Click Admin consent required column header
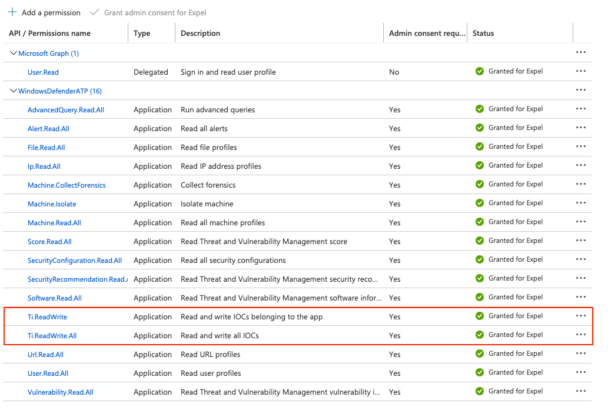Viewport: 608px width, 417px height. (x=427, y=34)
